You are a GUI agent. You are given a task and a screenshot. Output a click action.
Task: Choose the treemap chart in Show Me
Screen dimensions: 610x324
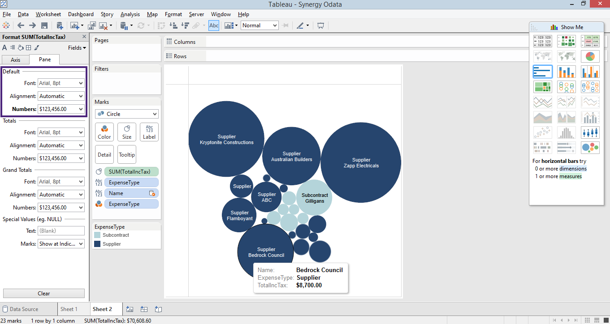[542, 87]
